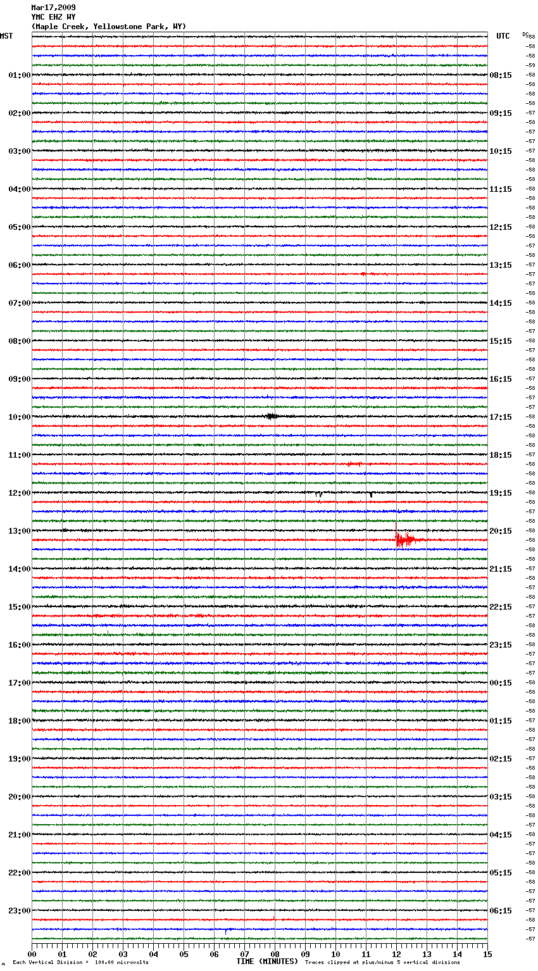Click the "UTC" time zone label
The height and width of the screenshot is (971, 538).
pos(503,37)
